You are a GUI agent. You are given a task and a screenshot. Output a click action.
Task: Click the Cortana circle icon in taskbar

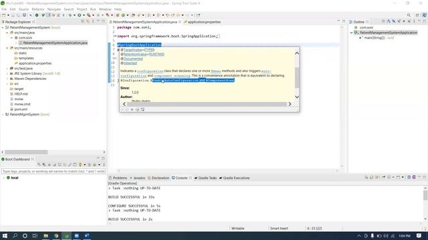tap(25, 235)
